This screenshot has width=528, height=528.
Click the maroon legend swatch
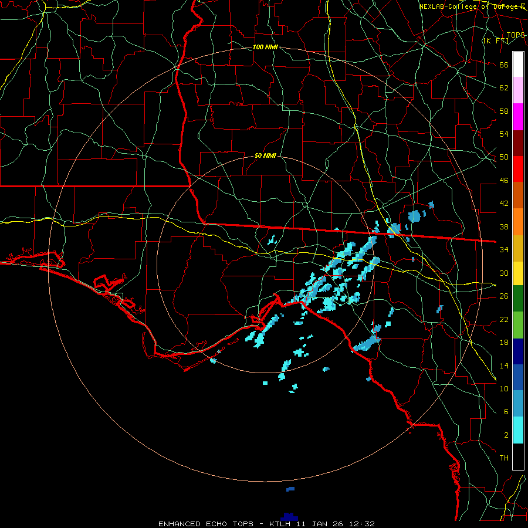(518, 143)
